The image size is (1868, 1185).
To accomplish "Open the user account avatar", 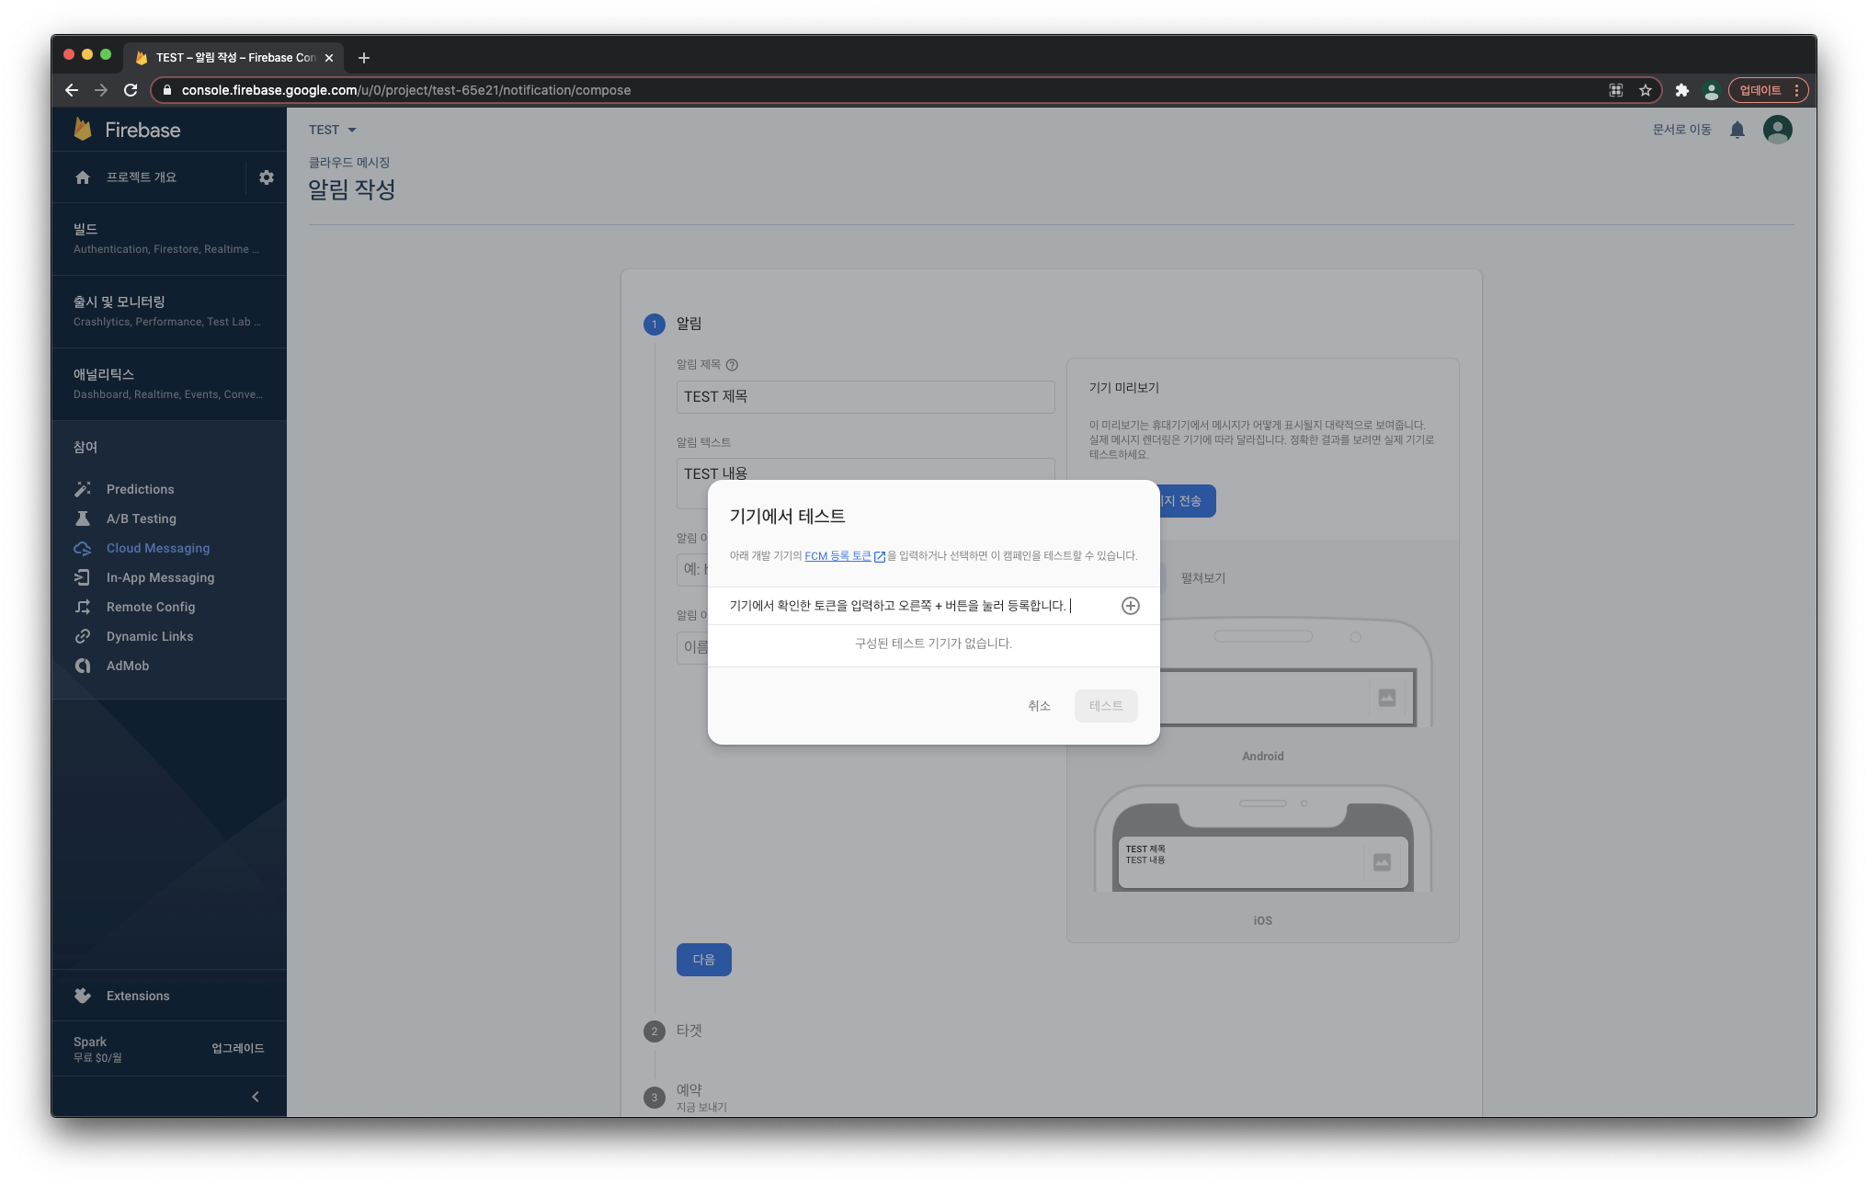I will [1777, 130].
